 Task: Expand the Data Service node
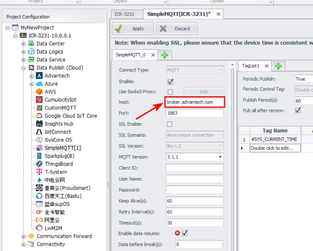[x=23, y=60]
